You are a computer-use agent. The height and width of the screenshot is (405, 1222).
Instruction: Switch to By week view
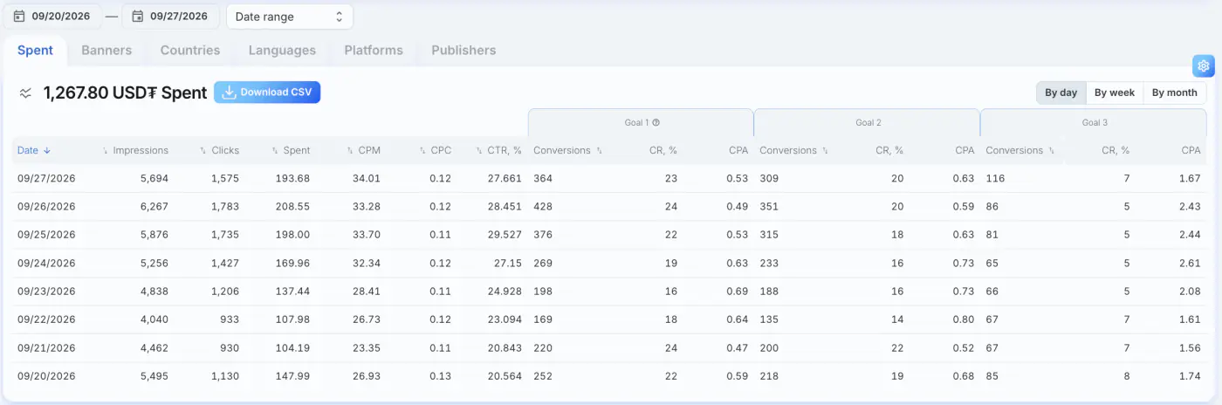click(x=1114, y=93)
